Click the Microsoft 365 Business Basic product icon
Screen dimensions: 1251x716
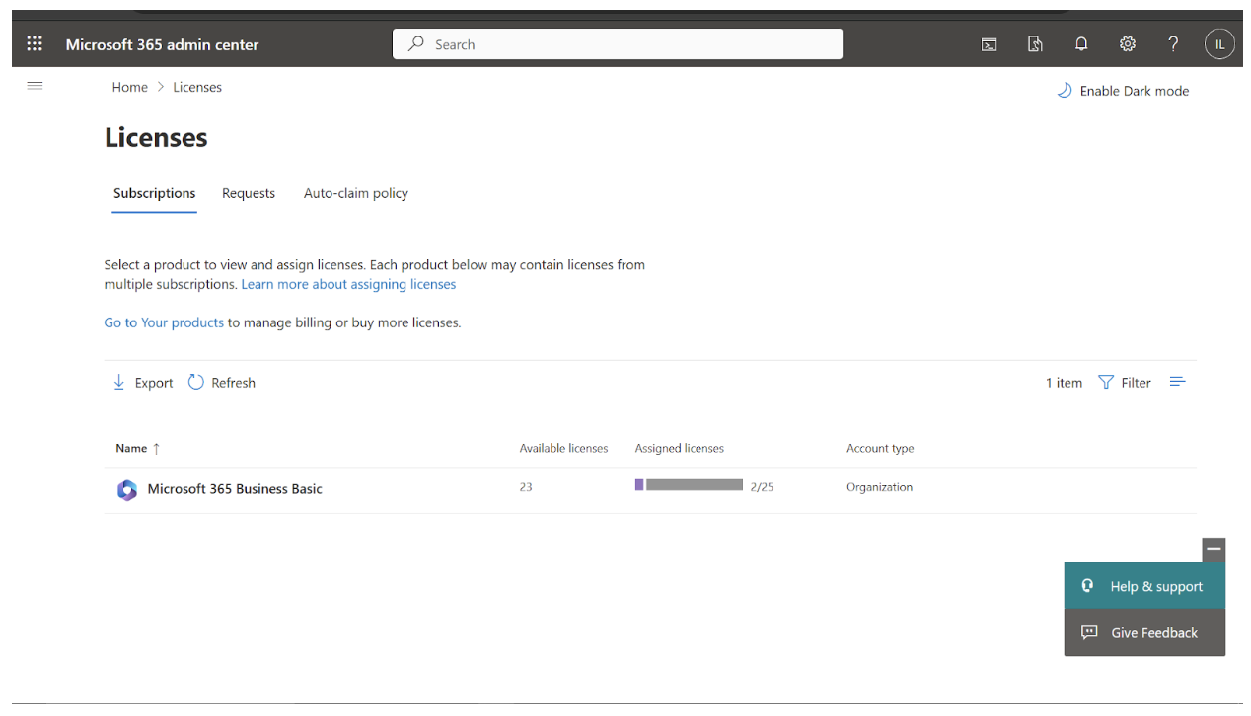tap(127, 489)
